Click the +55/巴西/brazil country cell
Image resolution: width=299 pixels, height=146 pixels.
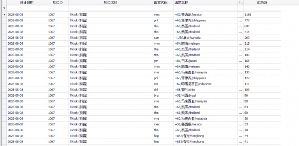206,96
